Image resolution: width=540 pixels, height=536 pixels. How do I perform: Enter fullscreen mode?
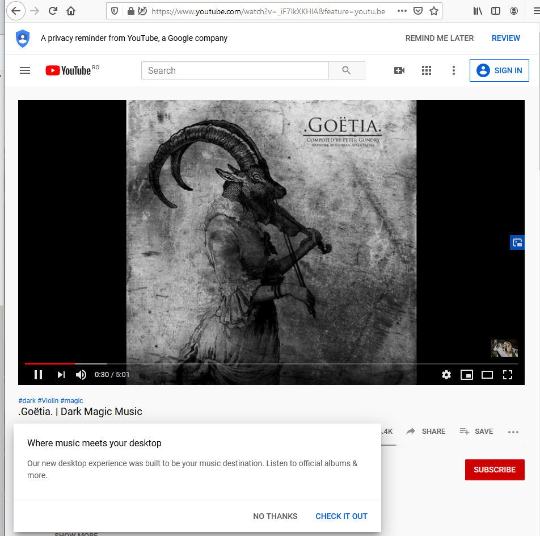(x=508, y=375)
